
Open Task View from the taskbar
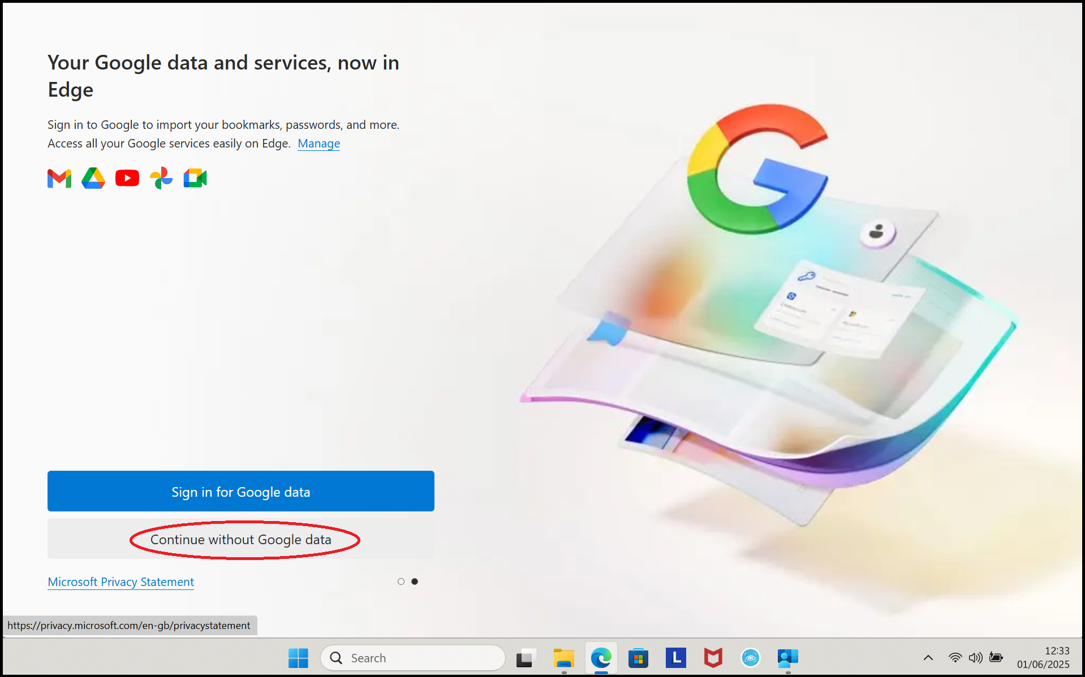tap(526, 658)
